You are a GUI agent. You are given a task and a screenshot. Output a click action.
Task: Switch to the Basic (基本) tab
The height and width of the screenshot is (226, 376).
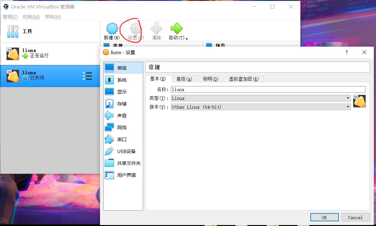[159, 79]
